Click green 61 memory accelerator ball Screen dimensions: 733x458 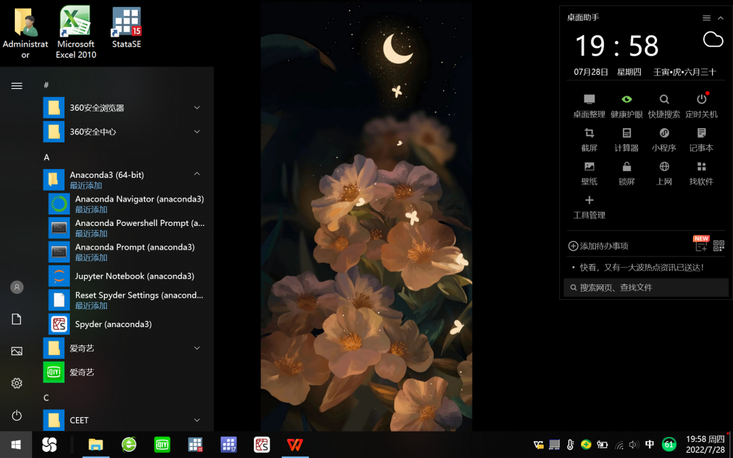669,444
